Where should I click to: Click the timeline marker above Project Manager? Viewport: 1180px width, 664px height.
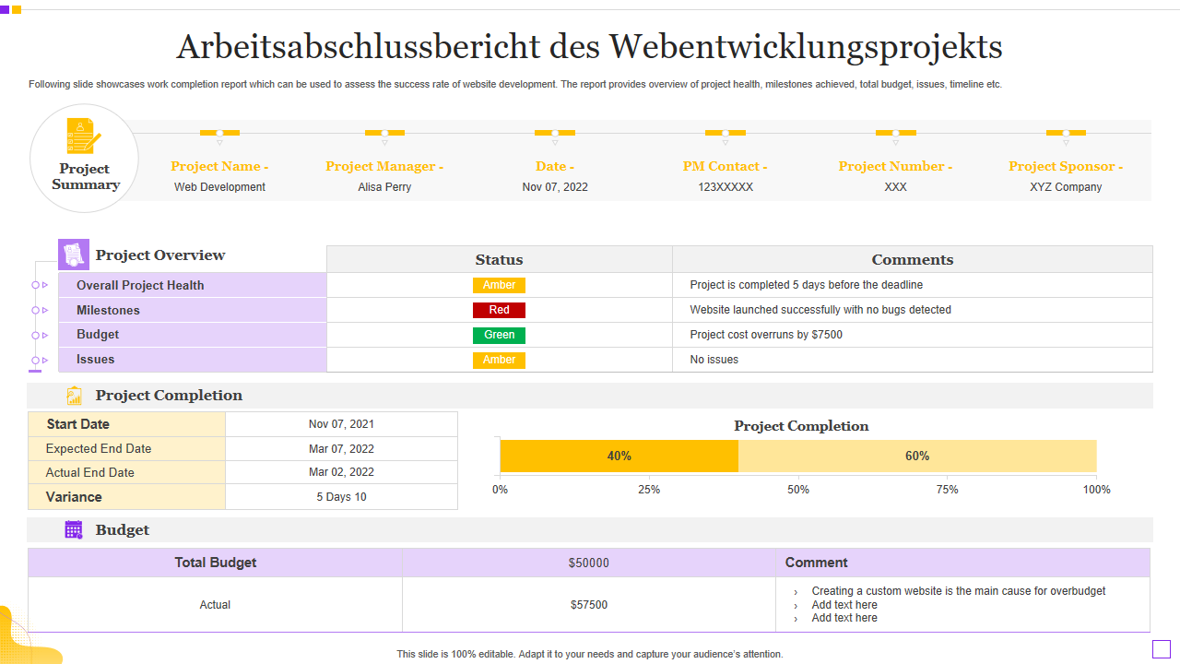[384, 134]
